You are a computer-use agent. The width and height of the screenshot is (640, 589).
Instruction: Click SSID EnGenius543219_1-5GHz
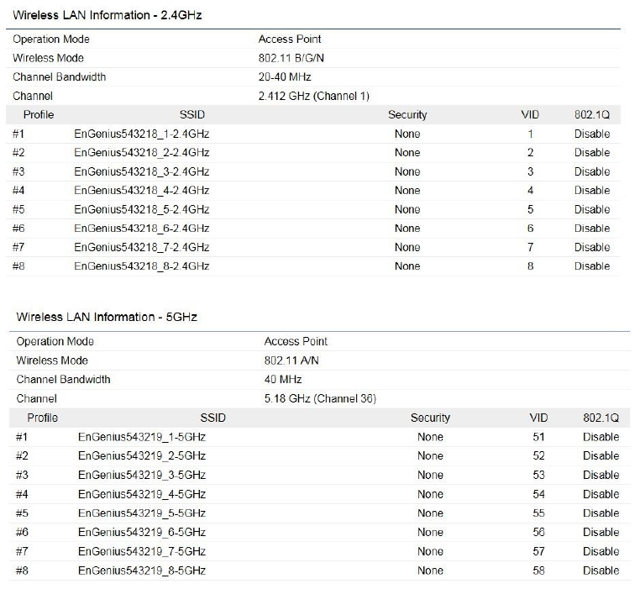tap(142, 437)
